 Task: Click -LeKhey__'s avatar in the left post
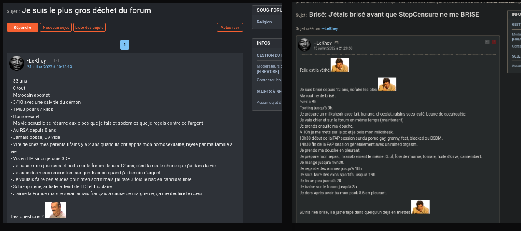[17, 63]
